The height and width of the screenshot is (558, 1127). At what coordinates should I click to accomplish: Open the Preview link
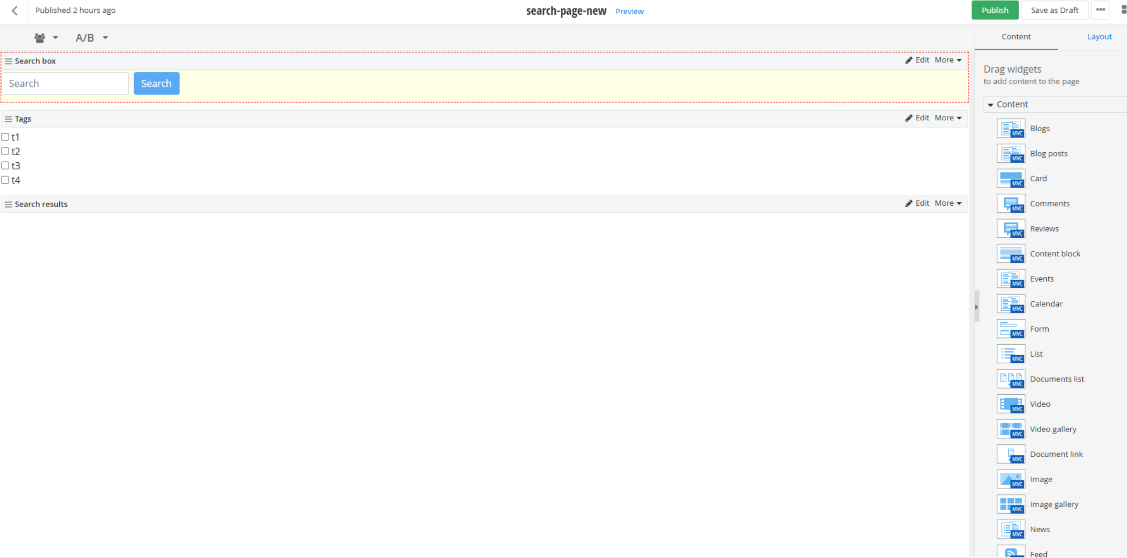(629, 11)
